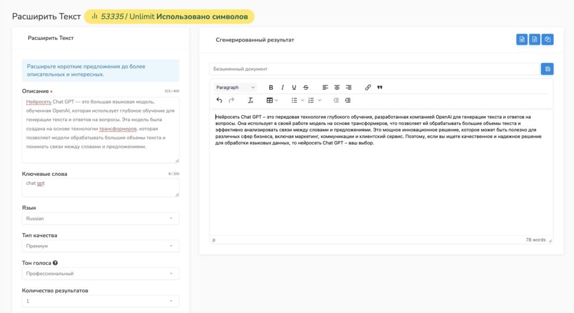Image resolution: width=574 pixels, height=313 pixels.
Task: Click the usage statistics bar-chart icon
Action: pyautogui.click(x=94, y=16)
